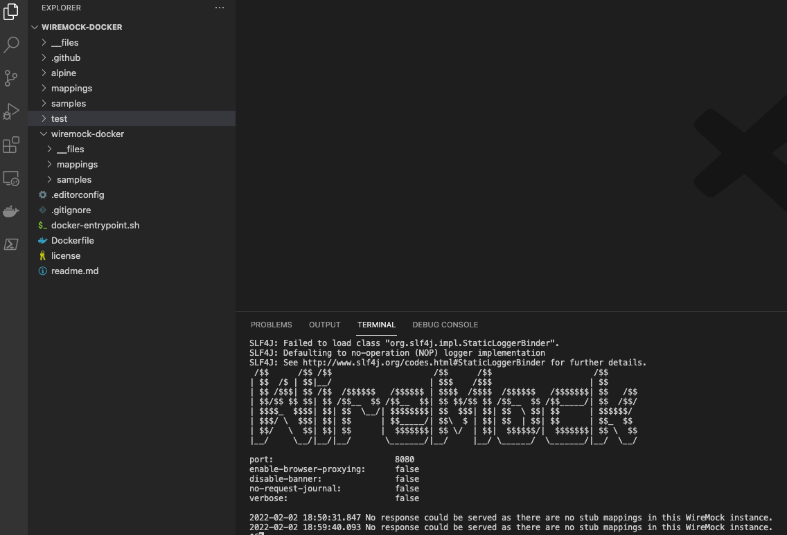Click the port 8080 value in terminal

pyautogui.click(x=405, y=460)
